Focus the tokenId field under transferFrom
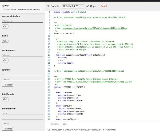Screen dimensions: 160x131 (x=22, y=123)
